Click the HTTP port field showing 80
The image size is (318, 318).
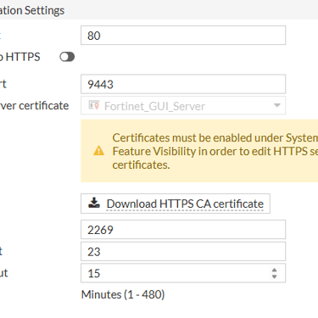click(183, 36)
